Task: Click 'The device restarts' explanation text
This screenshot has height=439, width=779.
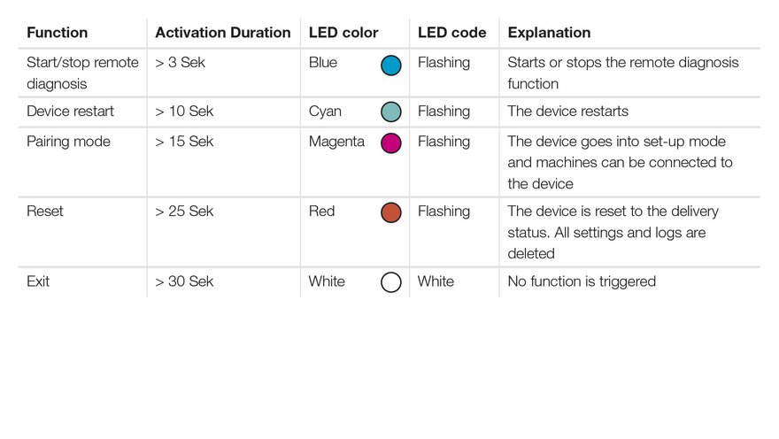Action: pos(567,112)
